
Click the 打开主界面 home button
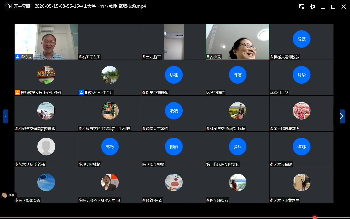coord(17,6)
